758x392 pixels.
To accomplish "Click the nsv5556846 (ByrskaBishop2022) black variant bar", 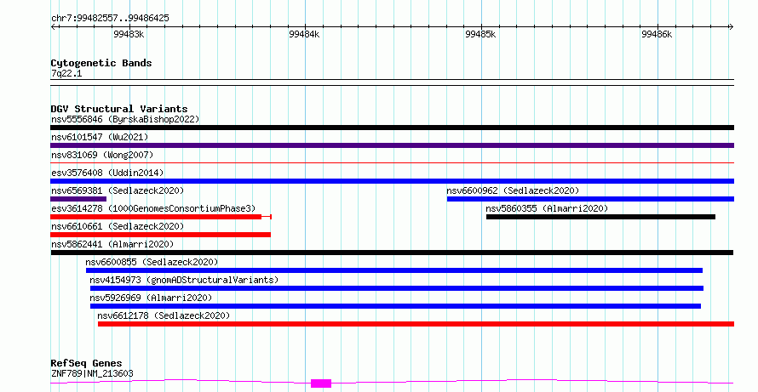I will pos(392,128).
